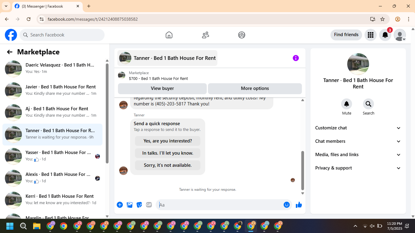
Task: Go to the Home feed icon
Action: click(x=169, y=35)
